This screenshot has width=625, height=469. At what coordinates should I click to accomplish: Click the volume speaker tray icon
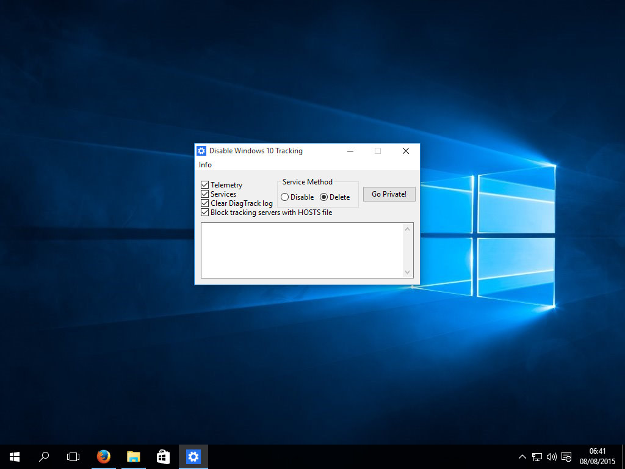point(551,456)
